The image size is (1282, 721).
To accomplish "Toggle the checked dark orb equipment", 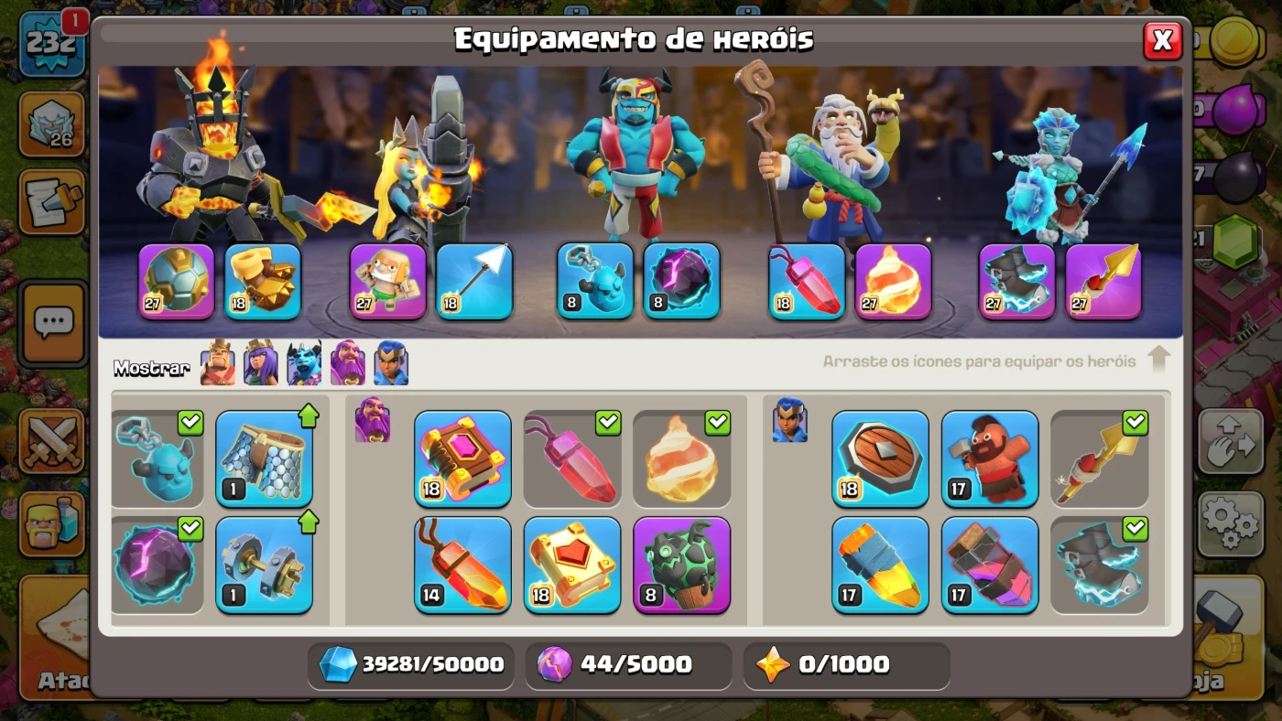I will [158, 565].
